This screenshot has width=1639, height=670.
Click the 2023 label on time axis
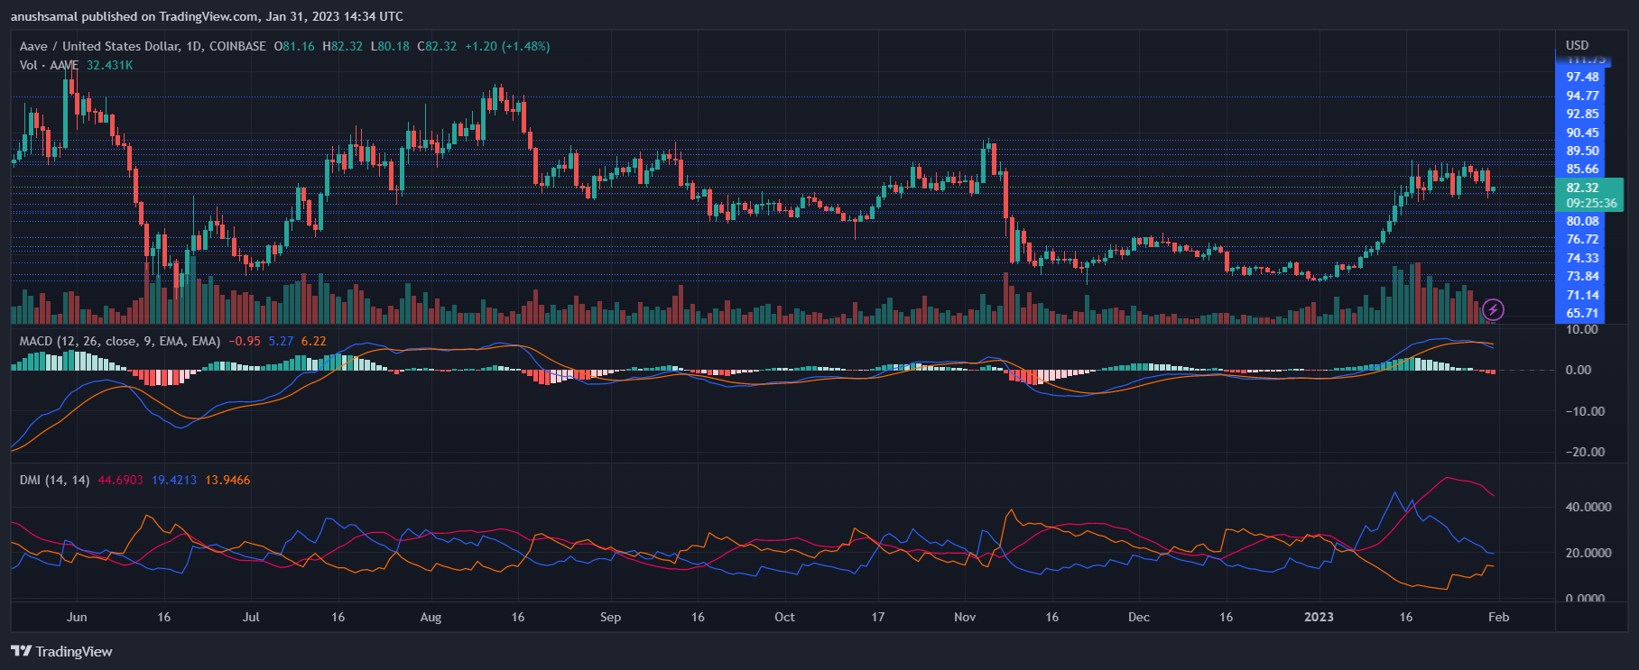pyautogui.click(x=1319, y=617)
